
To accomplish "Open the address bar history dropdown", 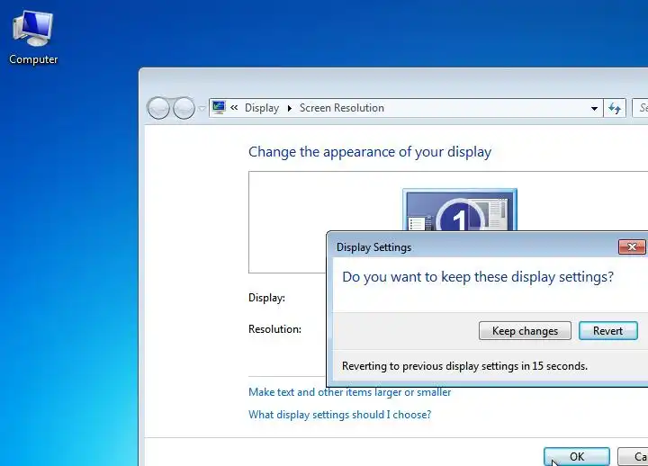I will click(594, 109).
